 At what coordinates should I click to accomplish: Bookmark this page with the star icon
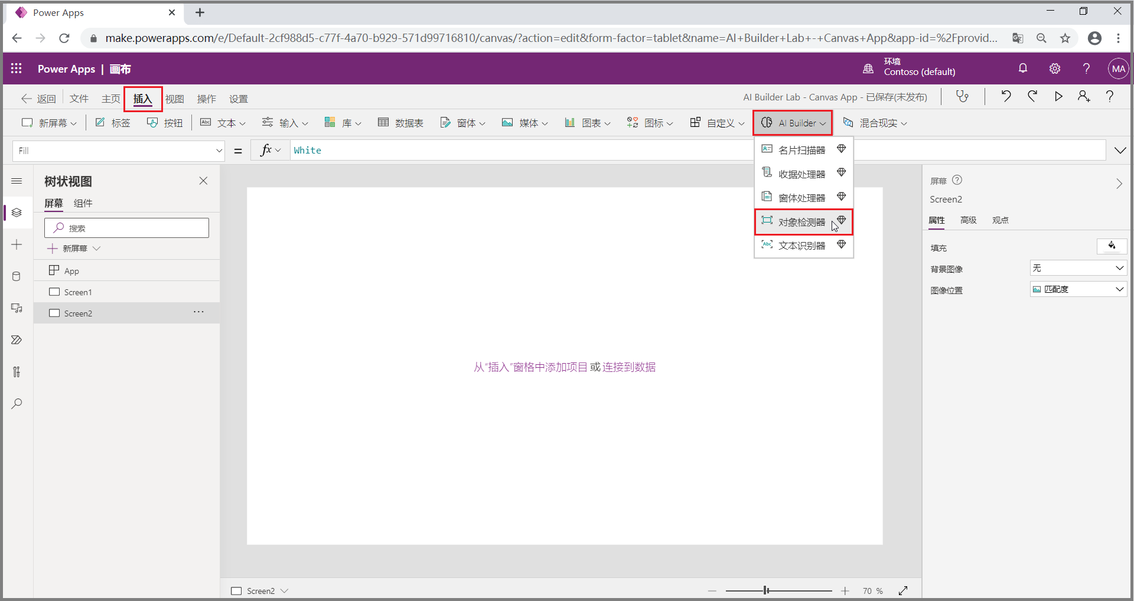1065,38
